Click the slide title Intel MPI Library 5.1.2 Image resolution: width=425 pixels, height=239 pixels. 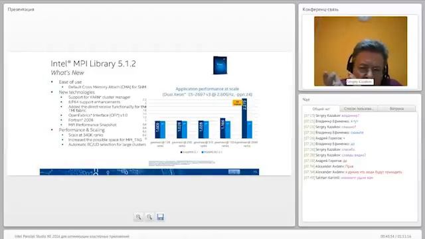point(93,64)
